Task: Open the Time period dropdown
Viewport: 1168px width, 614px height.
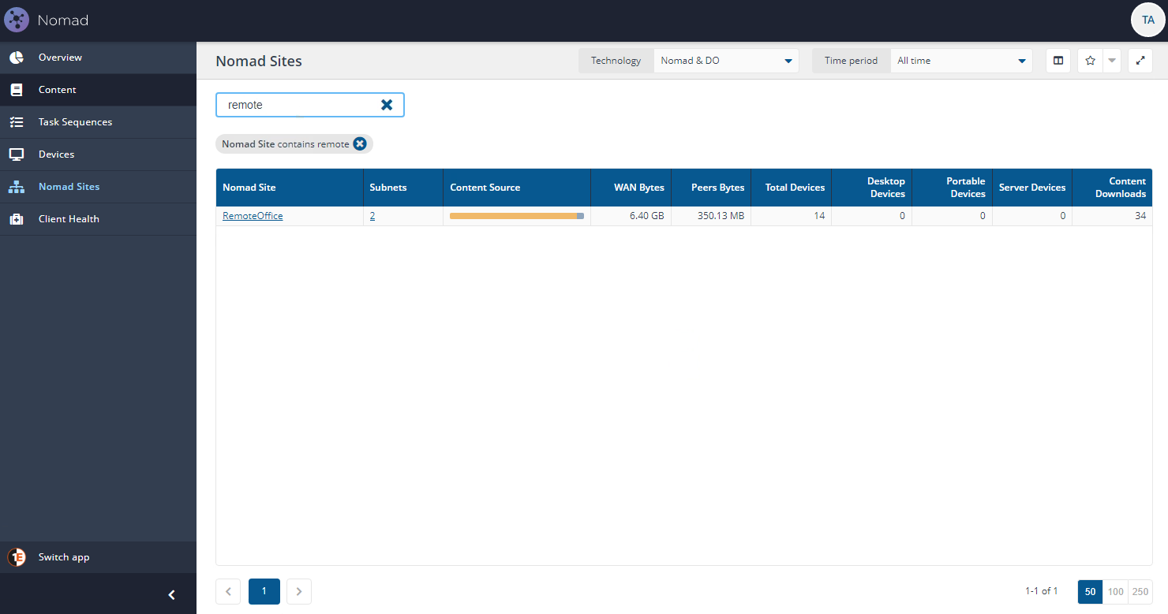Action: [961, 61]
